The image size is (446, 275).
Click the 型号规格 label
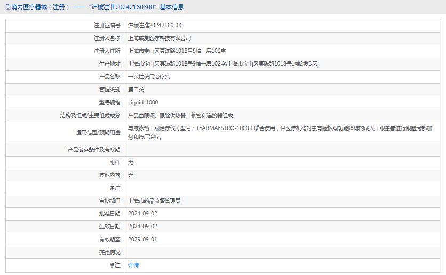109,102
